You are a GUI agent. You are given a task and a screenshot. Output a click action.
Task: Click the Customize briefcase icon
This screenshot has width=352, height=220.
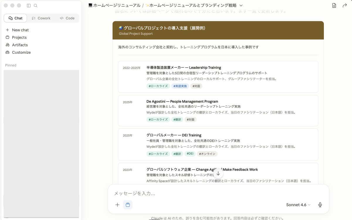[x=7, y=53]
